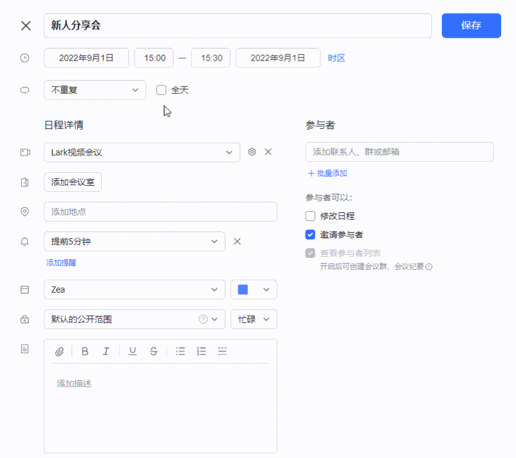
Task: Open the blue event color picker
Action: click(x=254, y=289)
